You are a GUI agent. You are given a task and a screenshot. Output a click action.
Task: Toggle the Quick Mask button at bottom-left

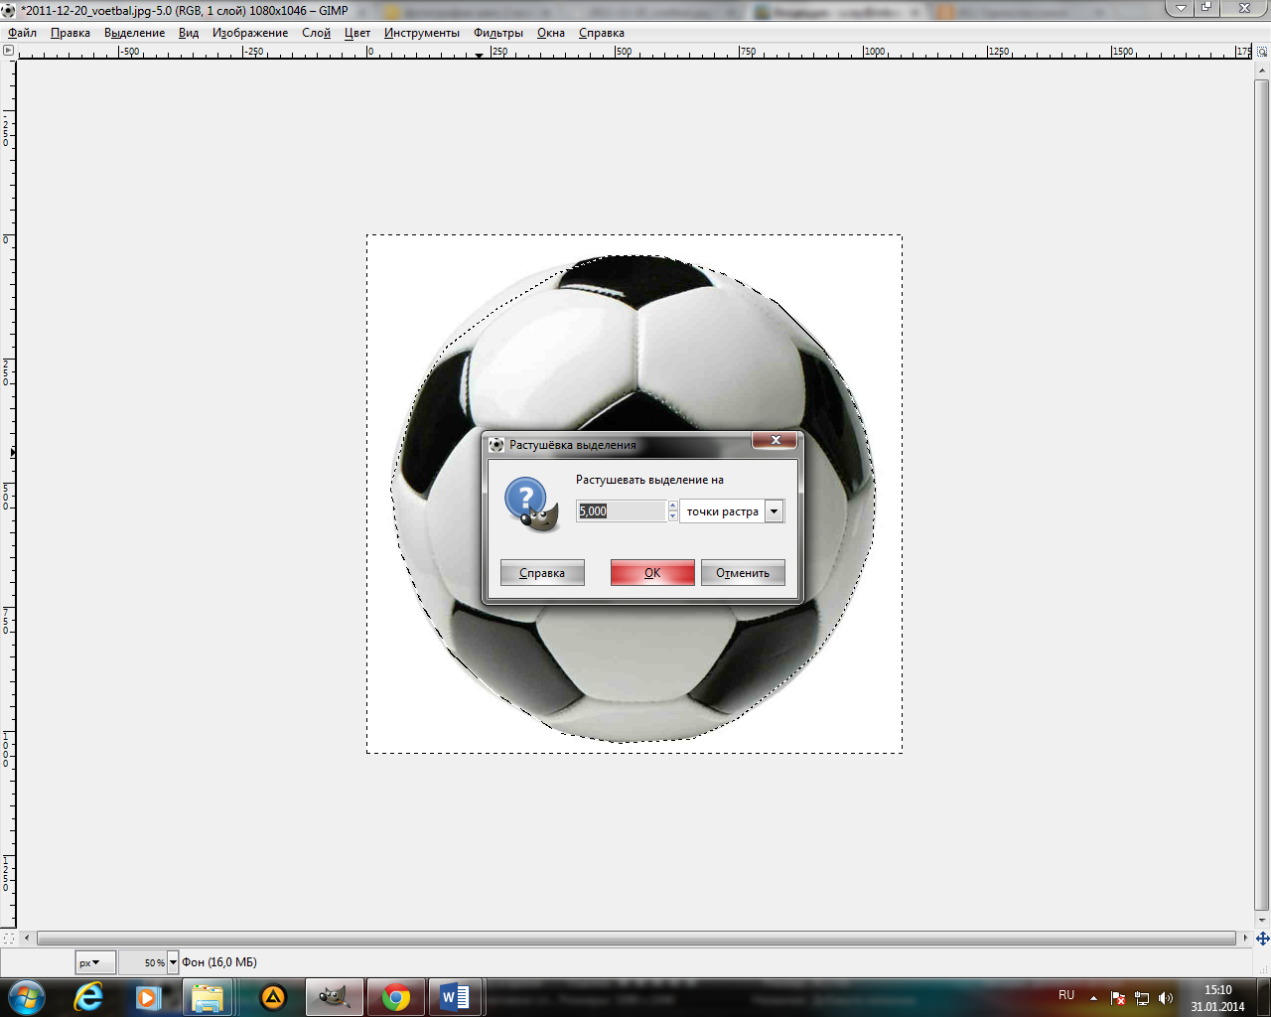pos(9,938)
